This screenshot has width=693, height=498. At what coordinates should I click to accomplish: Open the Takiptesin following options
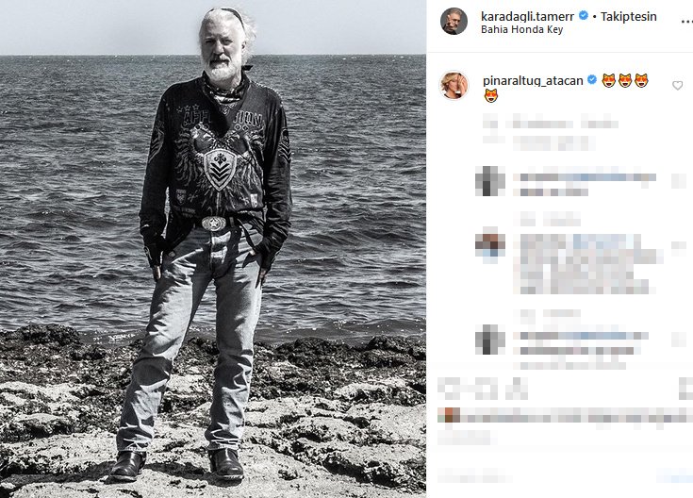click(x=629, y=16)
